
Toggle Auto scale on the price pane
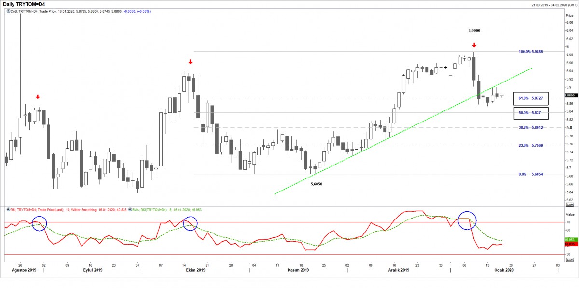(570, 204)
